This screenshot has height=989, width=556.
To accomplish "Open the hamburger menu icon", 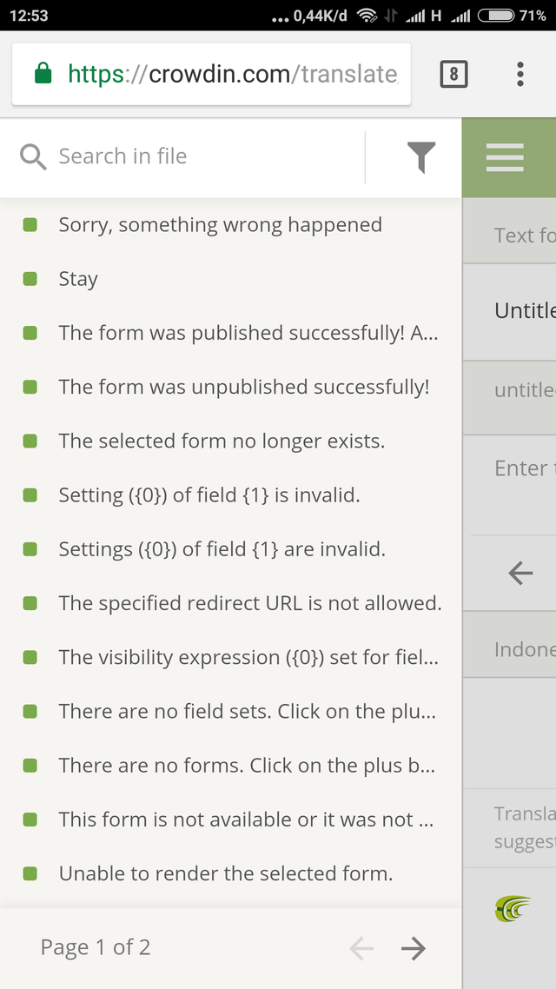I will pyautogui.click(x=505, y=157).
